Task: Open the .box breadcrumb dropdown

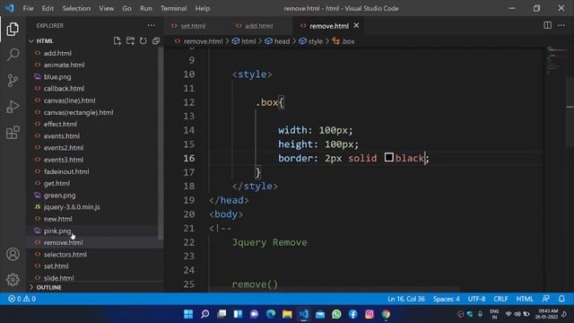Action: pos(344,41)
